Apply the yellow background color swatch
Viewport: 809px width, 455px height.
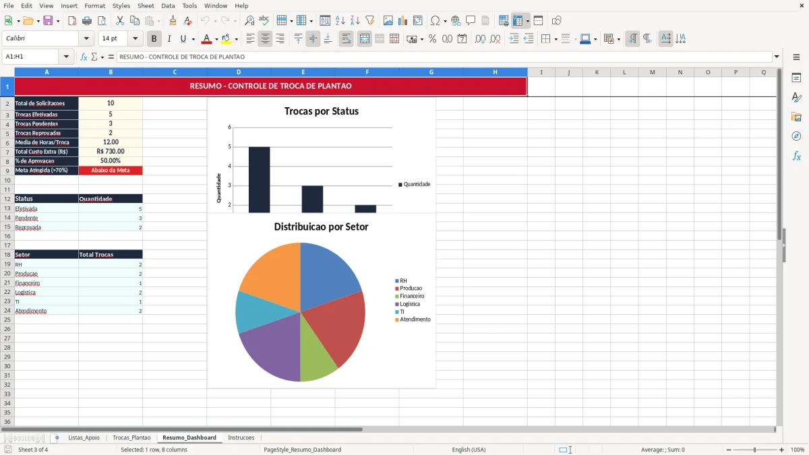point(227,39)
